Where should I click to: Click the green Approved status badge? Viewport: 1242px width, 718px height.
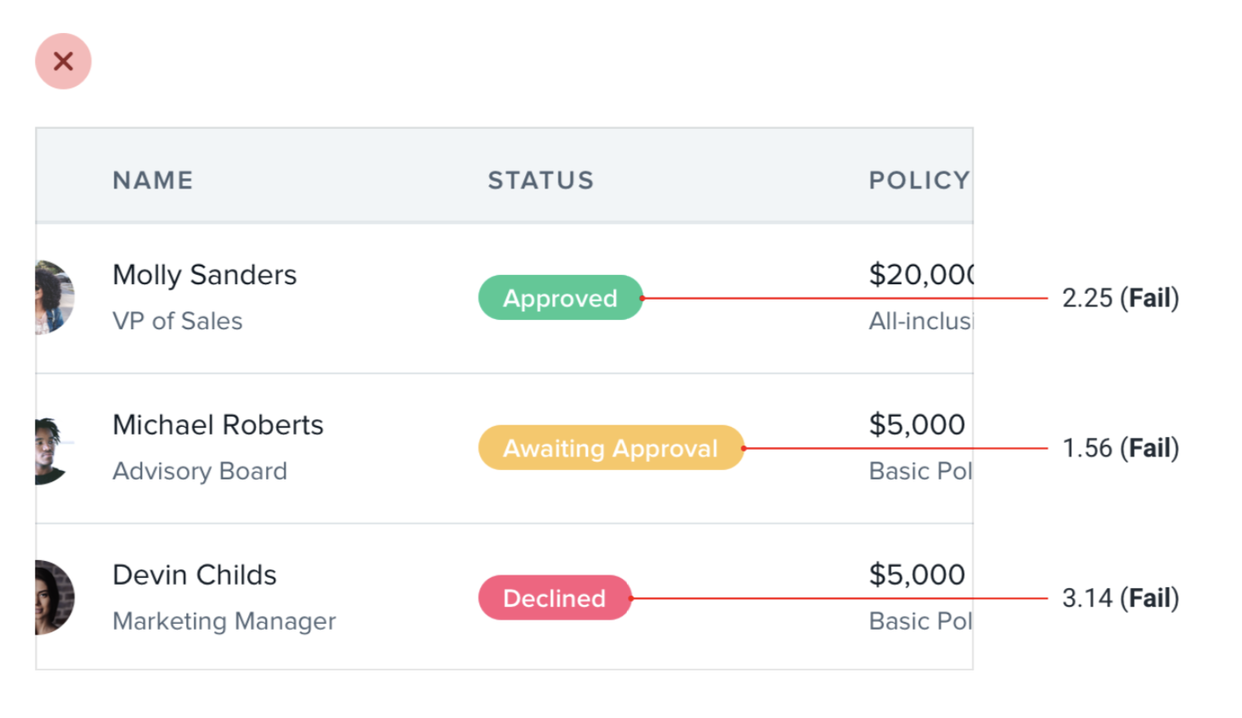pos(560,298)
